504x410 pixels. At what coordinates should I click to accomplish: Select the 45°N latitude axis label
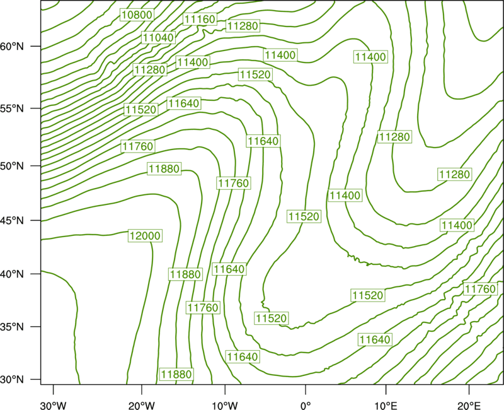[12, 220]
